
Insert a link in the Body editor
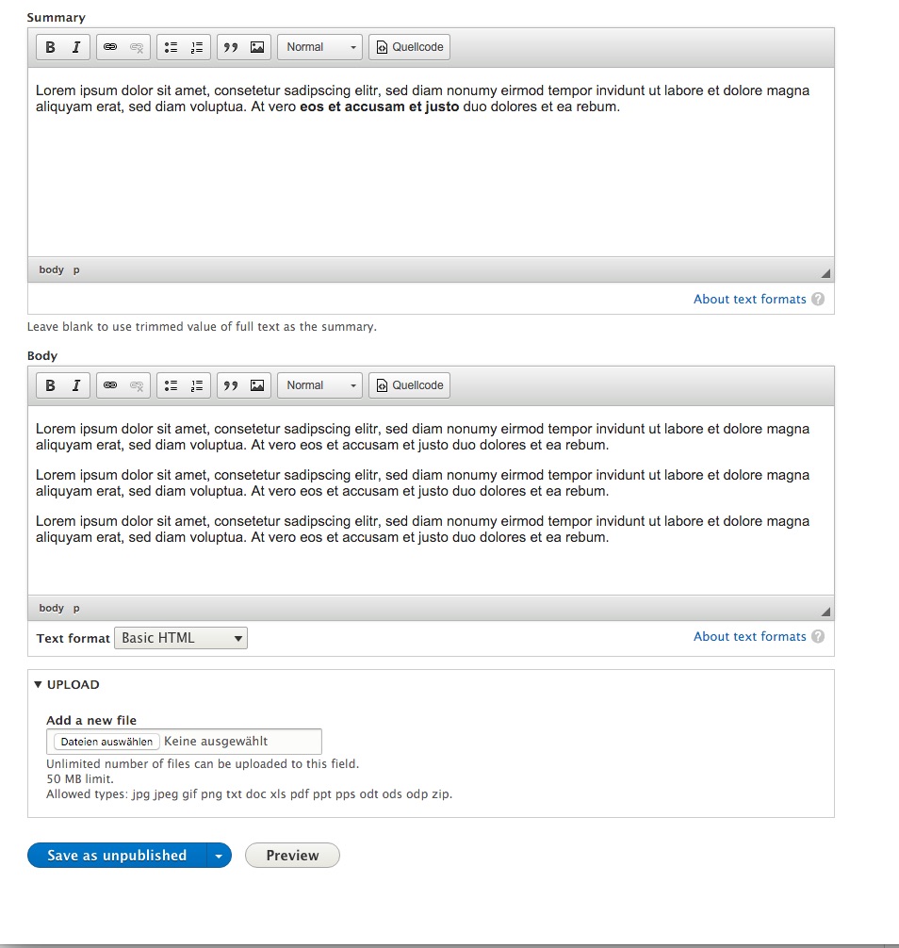(x=110, y=385)
